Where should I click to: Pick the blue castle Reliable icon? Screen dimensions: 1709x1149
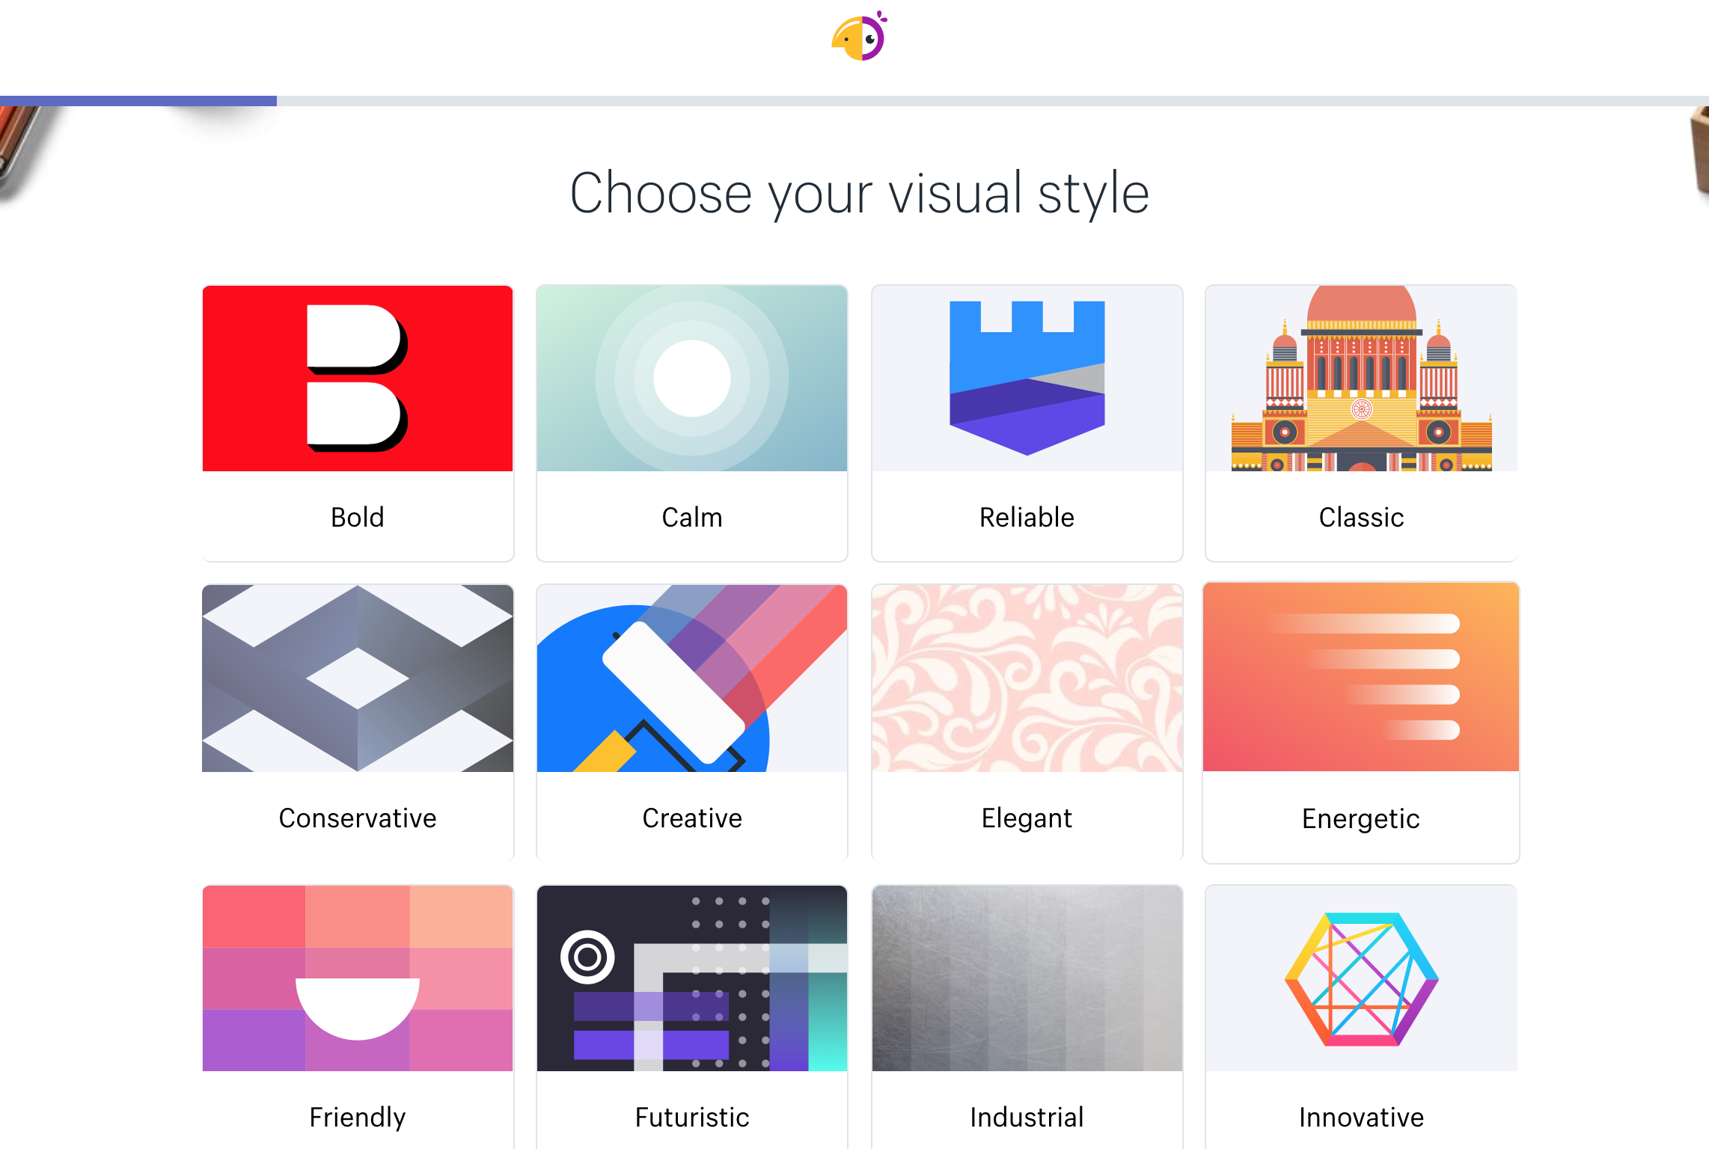pos(1027,379)
